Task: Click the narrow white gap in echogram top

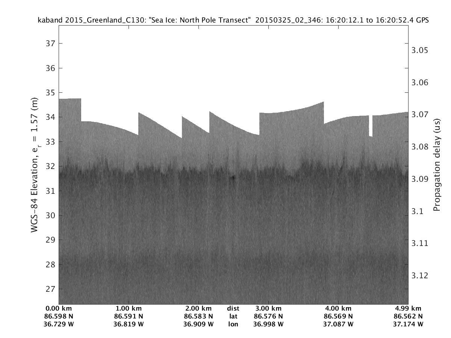Action: 371,126
